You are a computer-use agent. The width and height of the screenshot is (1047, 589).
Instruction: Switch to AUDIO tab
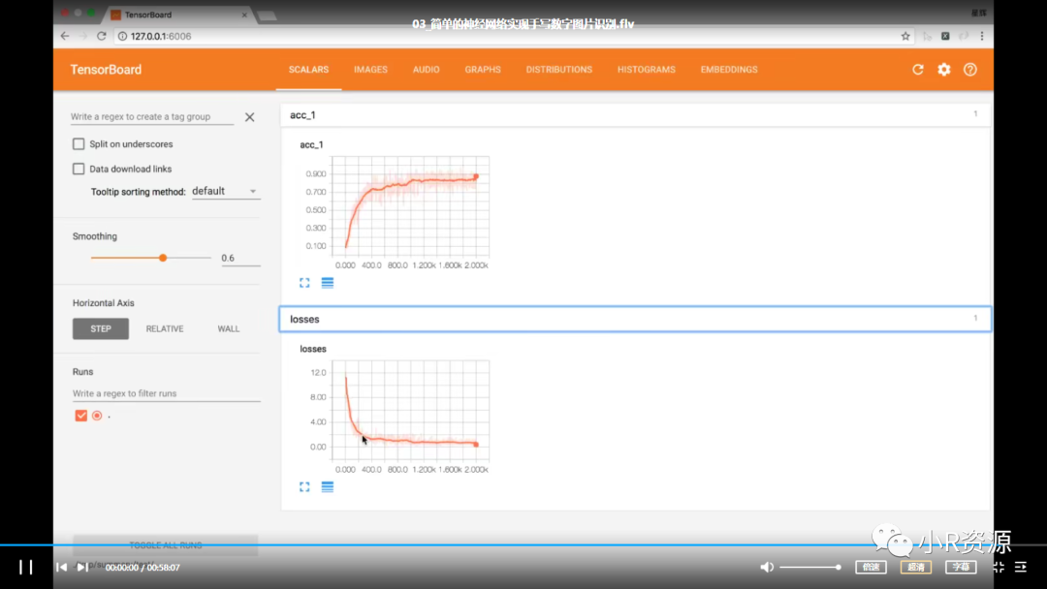point(426,70)
